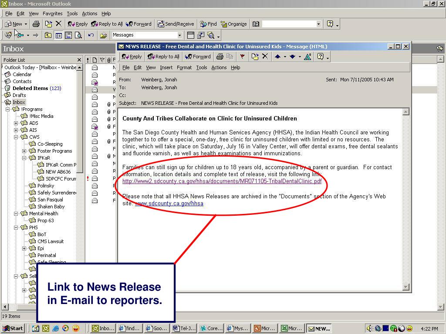The width and height of the screenshot is (446, 334).
Task: Move the open message to a folder
Action: [x=255, y=57]
